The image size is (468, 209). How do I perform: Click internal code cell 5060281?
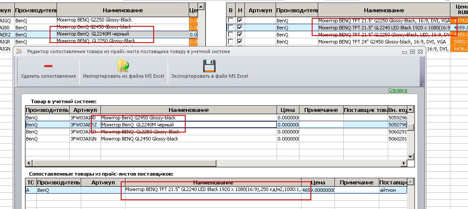397,139
